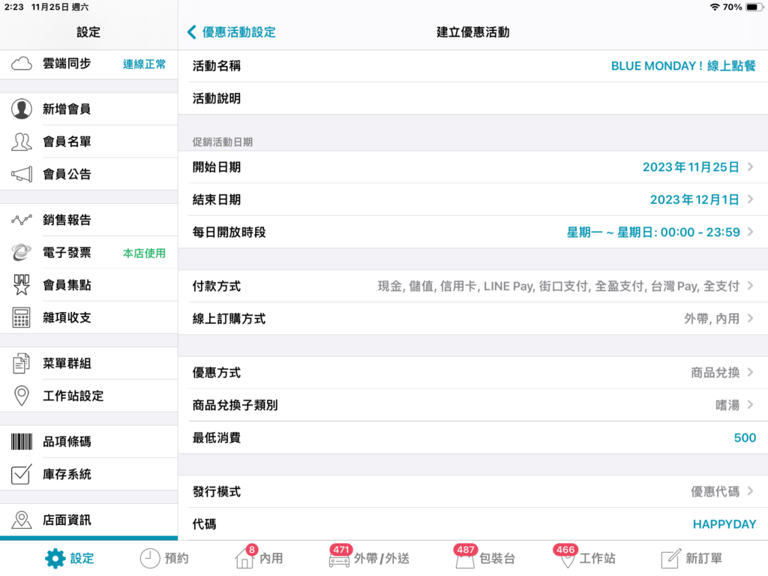
Task: Tap the workstation settings pin icon
Action: (x=22, y=396)
